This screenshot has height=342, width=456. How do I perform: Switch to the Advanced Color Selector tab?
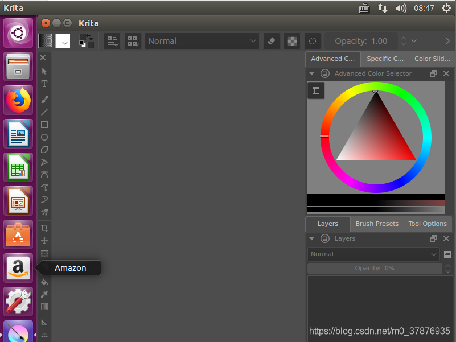(x=332, y=59)
